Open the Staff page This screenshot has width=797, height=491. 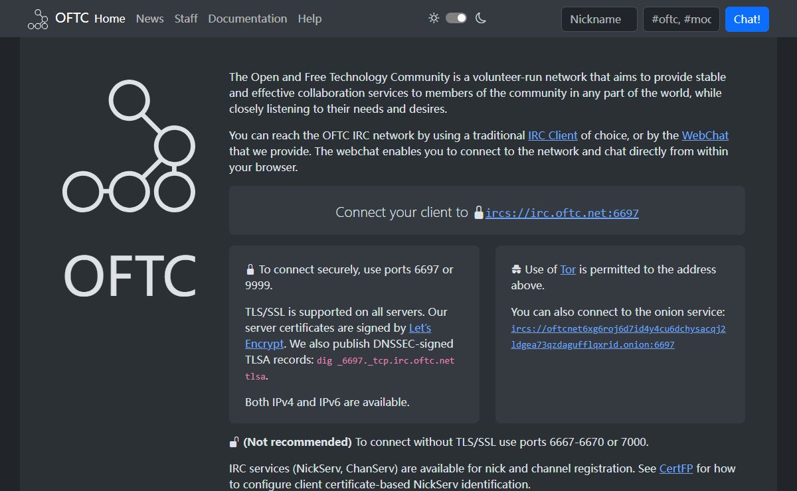[x=186, y=19]
